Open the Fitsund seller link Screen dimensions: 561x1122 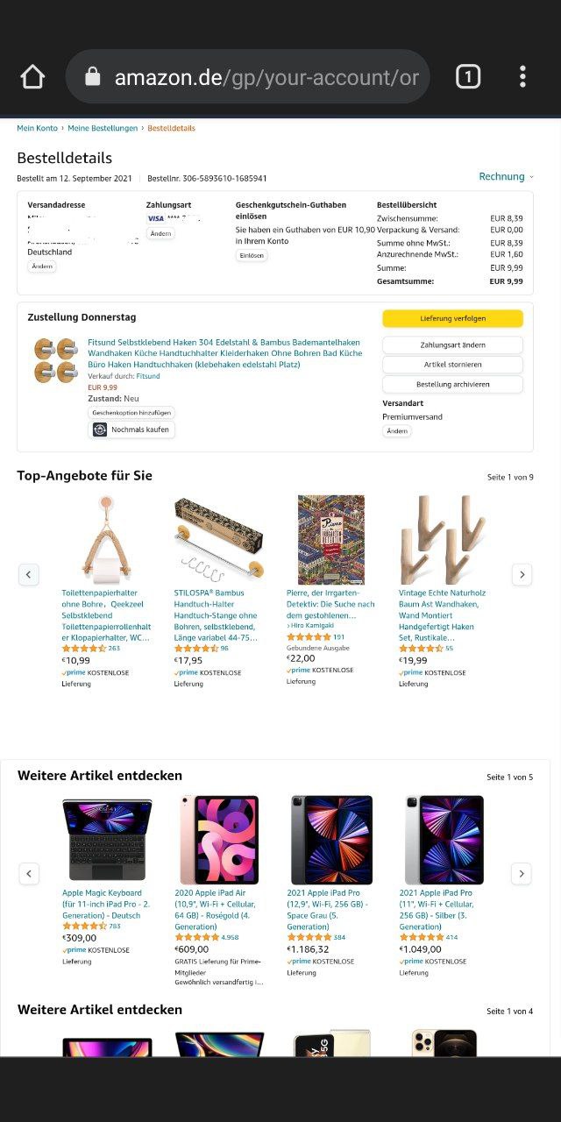148,376
